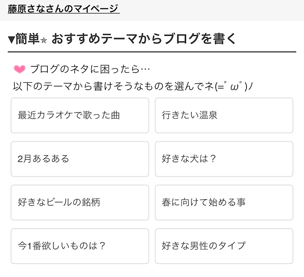Select the 今1番欲しいものは？ theme
Viewport: 304px width, 277px height.
click(x=80, y=246)
